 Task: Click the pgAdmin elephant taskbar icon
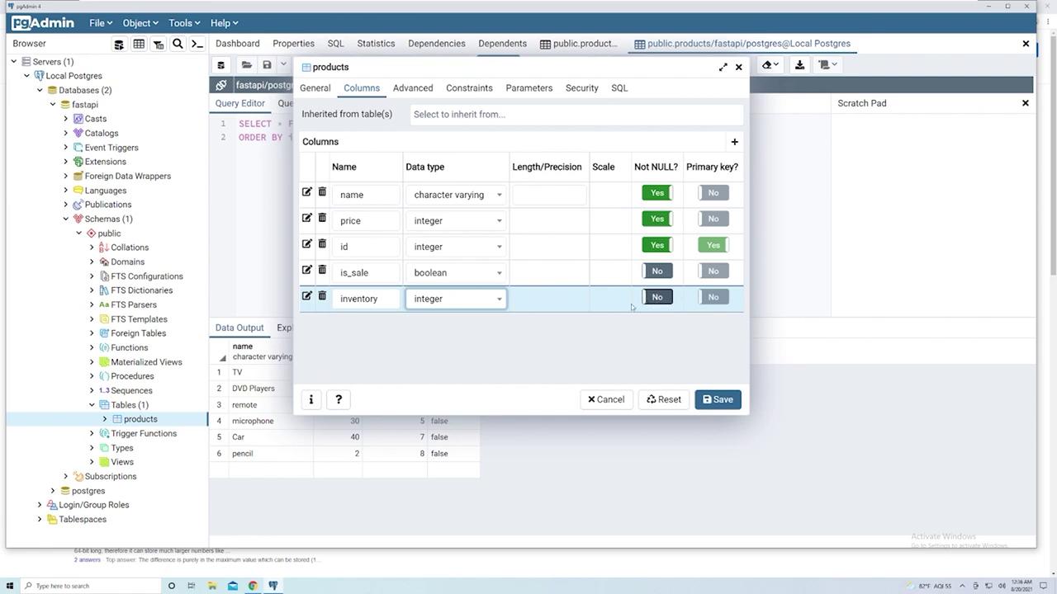(x=273, y=586)
